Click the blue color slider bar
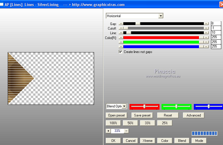This screenshot has width=223, height=145. point(164,47)
